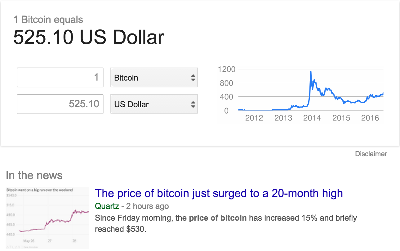Click the stepper arrows beside US Dollar
Viewport: 400px width, 251px height.
coord(193,104)
